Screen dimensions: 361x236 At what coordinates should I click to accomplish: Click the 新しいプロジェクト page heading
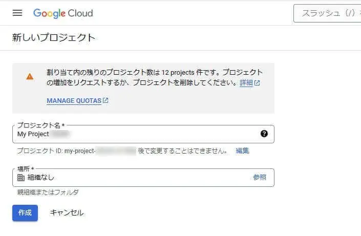click(54, 37)
